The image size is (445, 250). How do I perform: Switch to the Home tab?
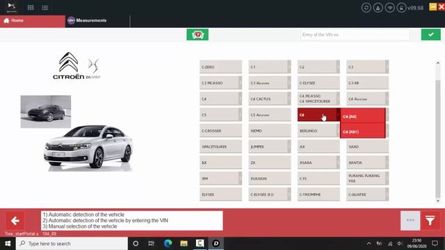tap(33, 21)
